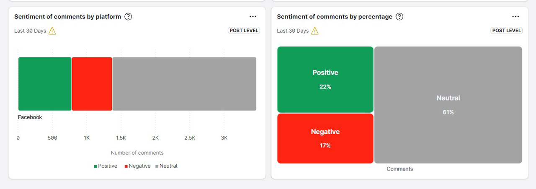Viewport: 536px width, 189px height.
Task: Click warning icon on percentage chart
Action: pyautogui.click(x=315, y=31)
